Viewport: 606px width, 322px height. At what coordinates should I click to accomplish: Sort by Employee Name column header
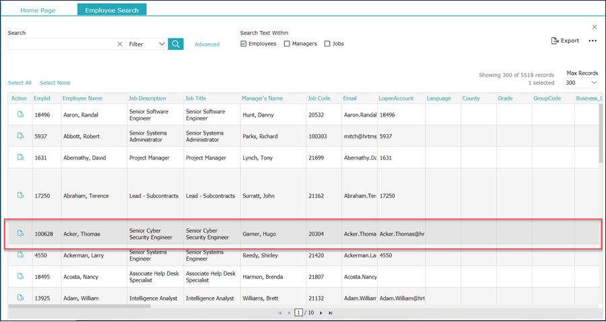(x=82, y=98)
